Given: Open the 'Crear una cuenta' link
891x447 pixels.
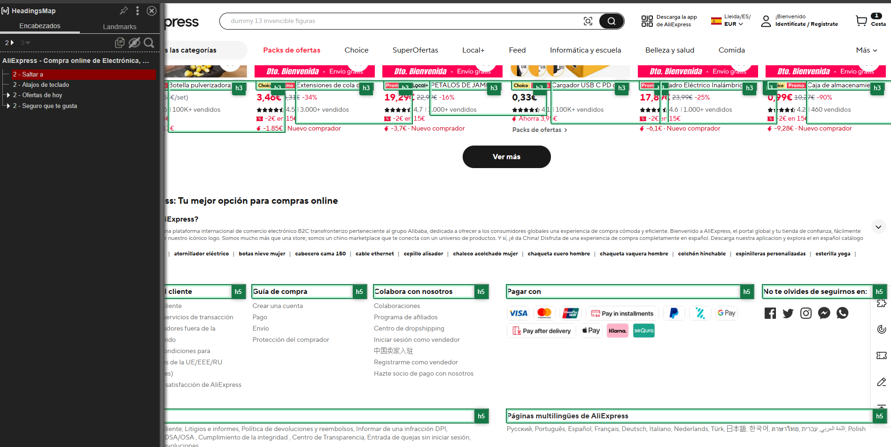Looking at the screenshot, I should coord(278,306).
